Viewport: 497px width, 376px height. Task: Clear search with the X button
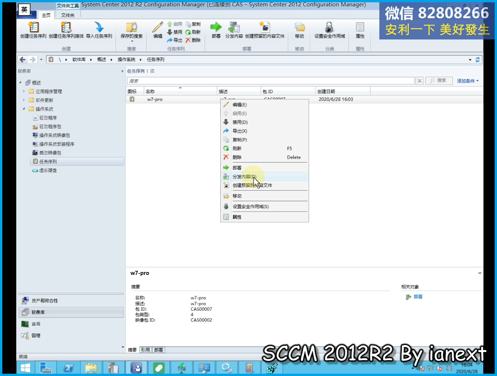[x=420, y=81]
